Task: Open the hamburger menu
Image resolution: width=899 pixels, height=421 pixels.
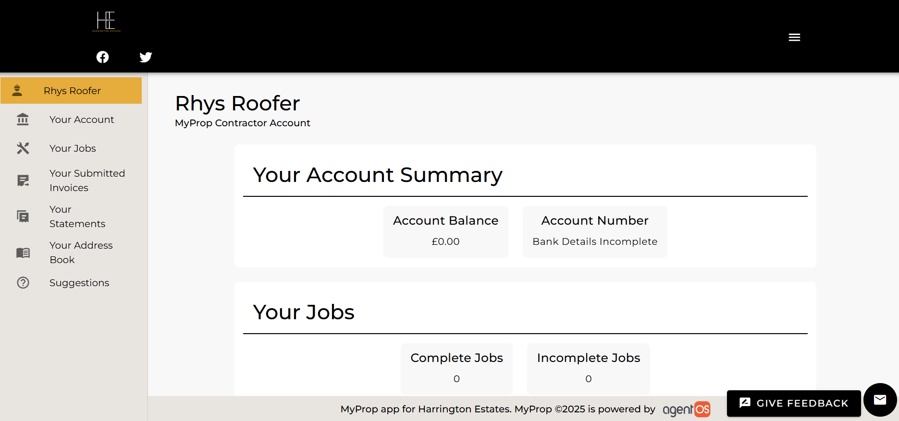Action: click(x=794, y=37)
